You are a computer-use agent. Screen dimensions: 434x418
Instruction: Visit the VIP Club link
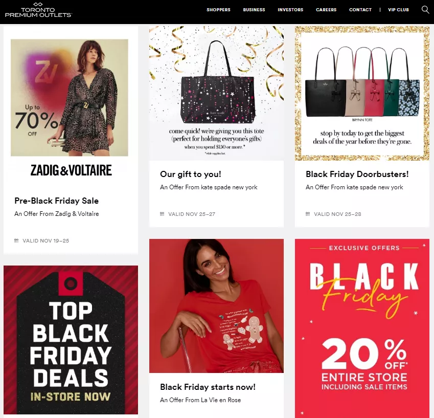coord(398,10)
